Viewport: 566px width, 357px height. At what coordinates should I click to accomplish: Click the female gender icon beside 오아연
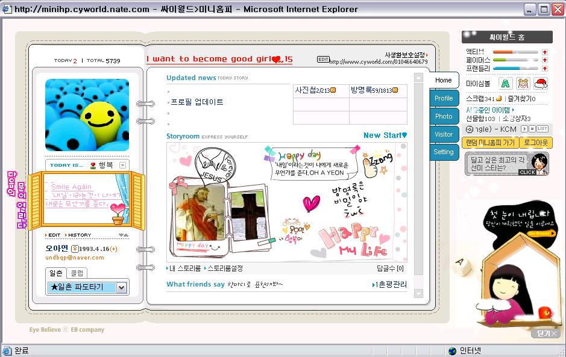(75, 249)
